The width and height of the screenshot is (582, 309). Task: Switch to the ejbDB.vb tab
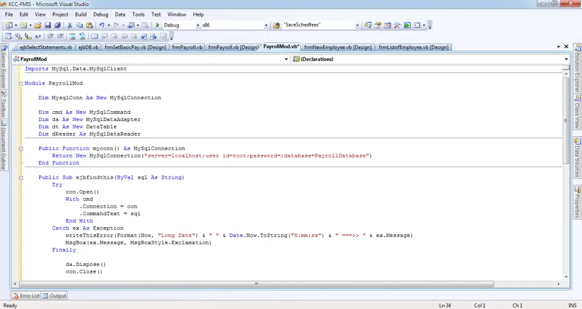tap(88, 47)
